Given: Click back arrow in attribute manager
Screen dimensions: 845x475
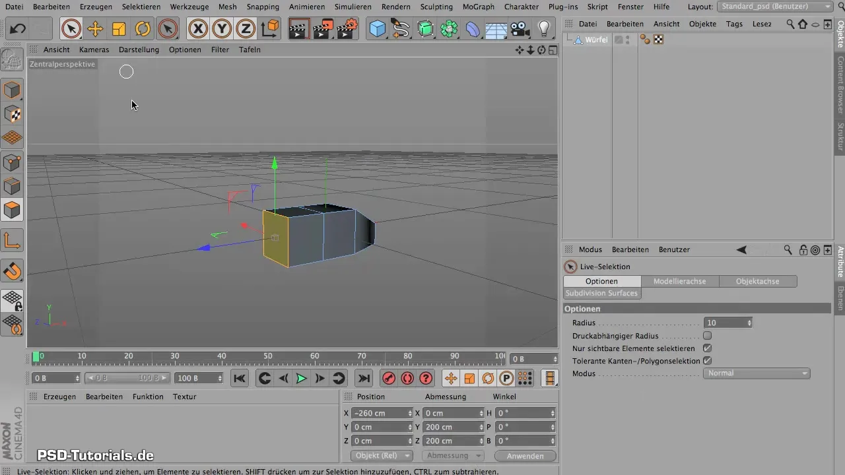Looking at the screenshot, I should point(741,250).
